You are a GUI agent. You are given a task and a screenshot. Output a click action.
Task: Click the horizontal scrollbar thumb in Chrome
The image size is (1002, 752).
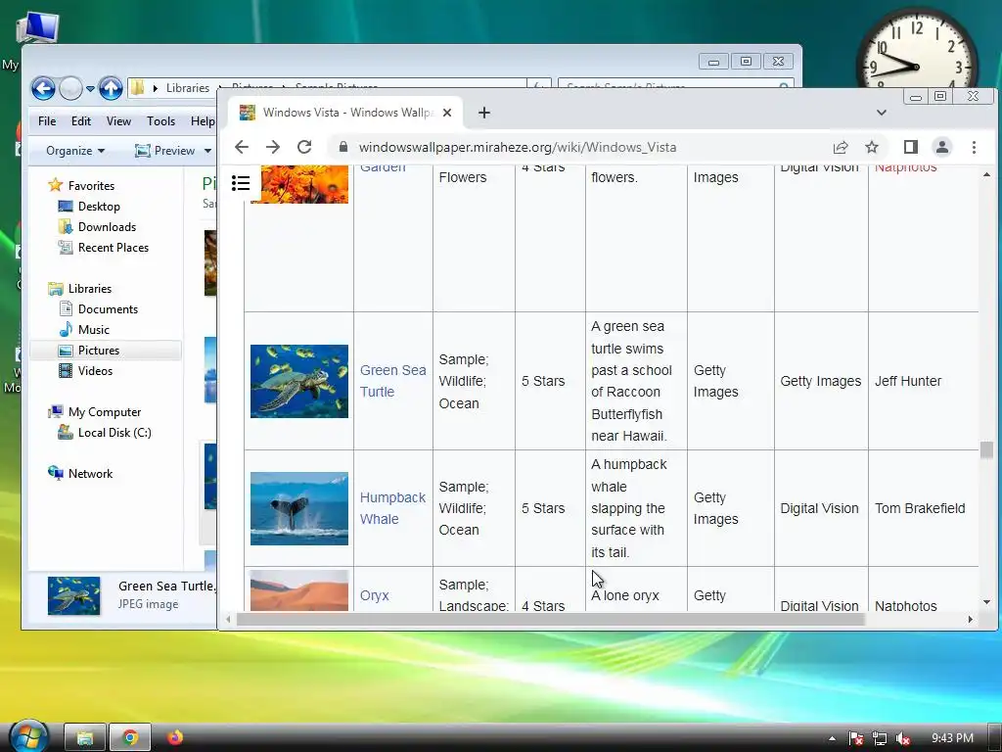point(550,619)
